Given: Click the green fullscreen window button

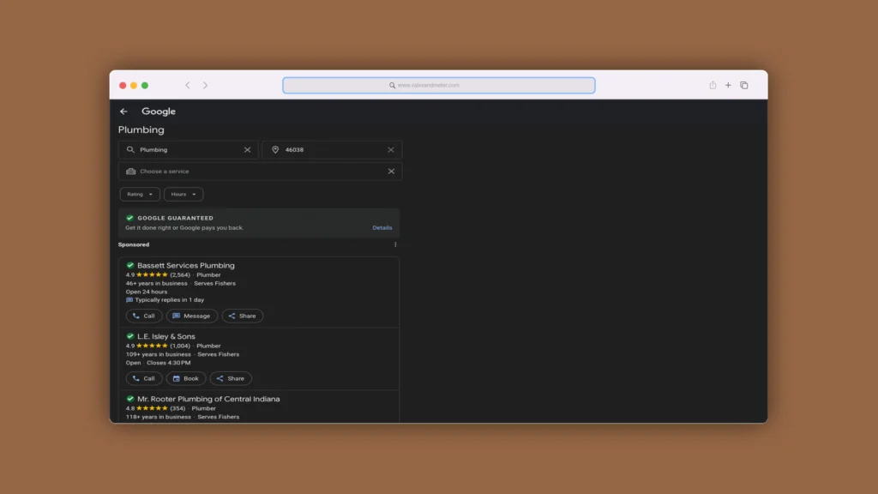Looking at the screenshot, I should pos(145,85).
